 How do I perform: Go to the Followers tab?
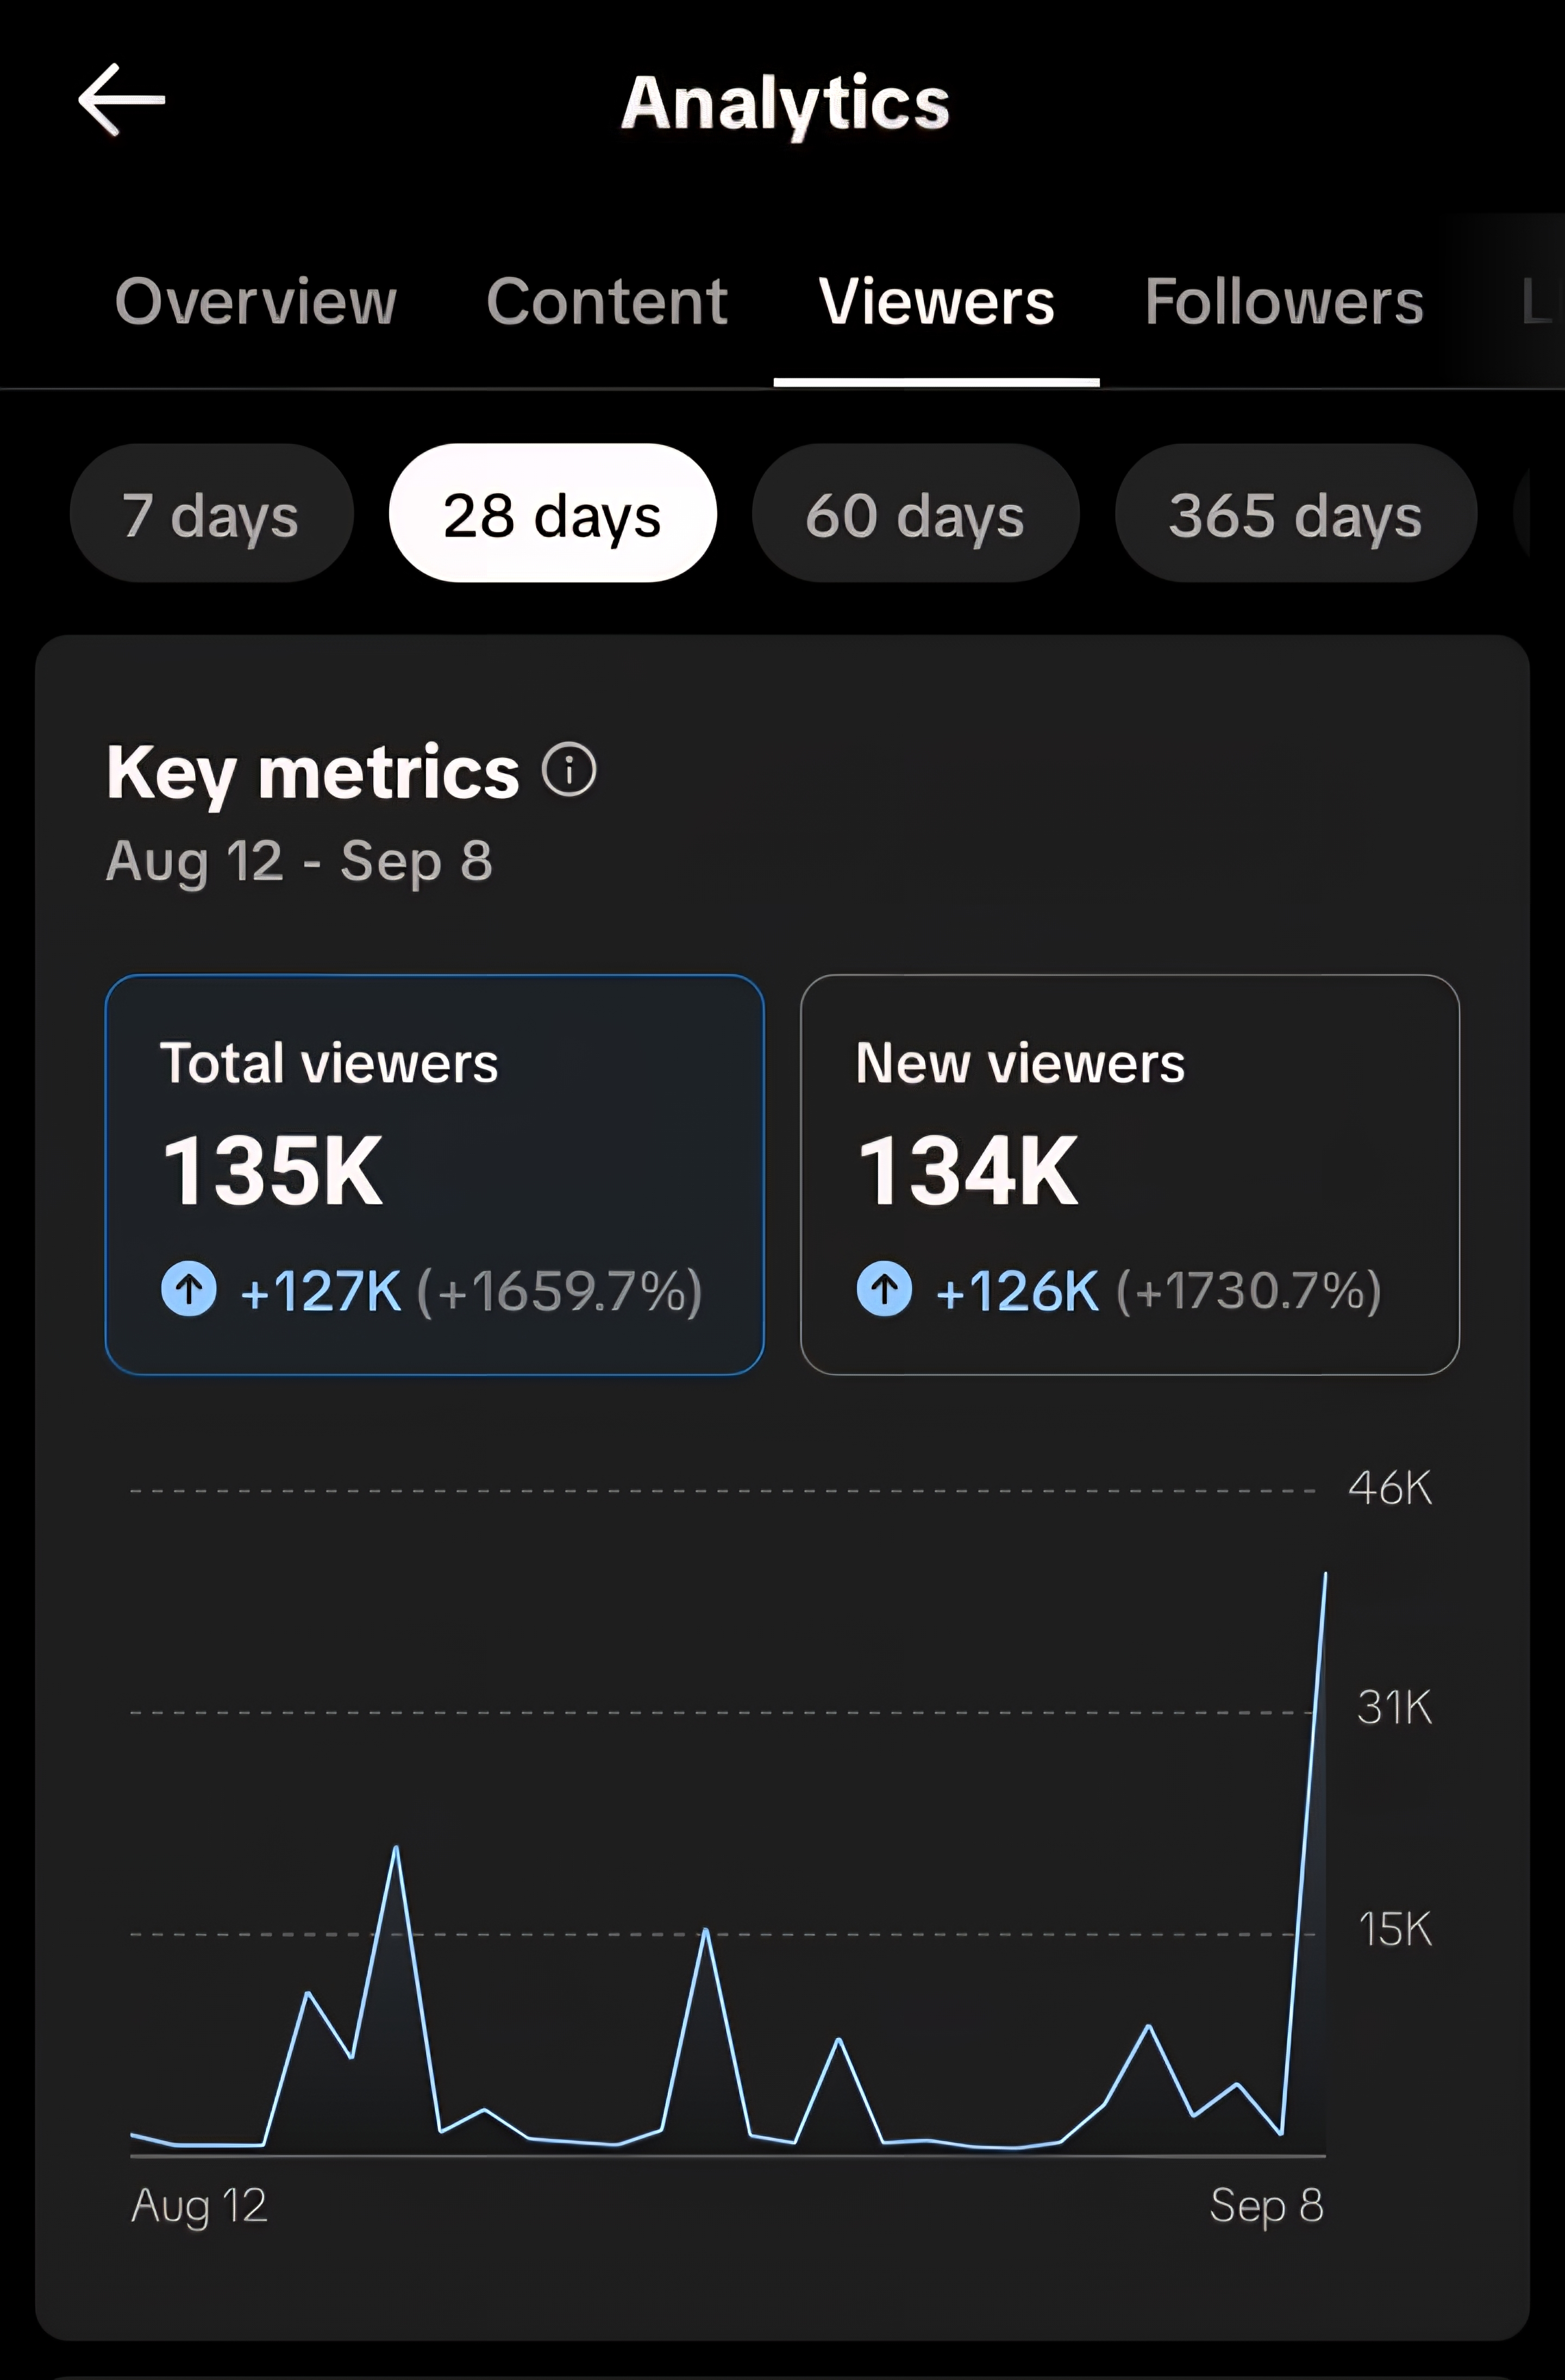click(1284, 301)
